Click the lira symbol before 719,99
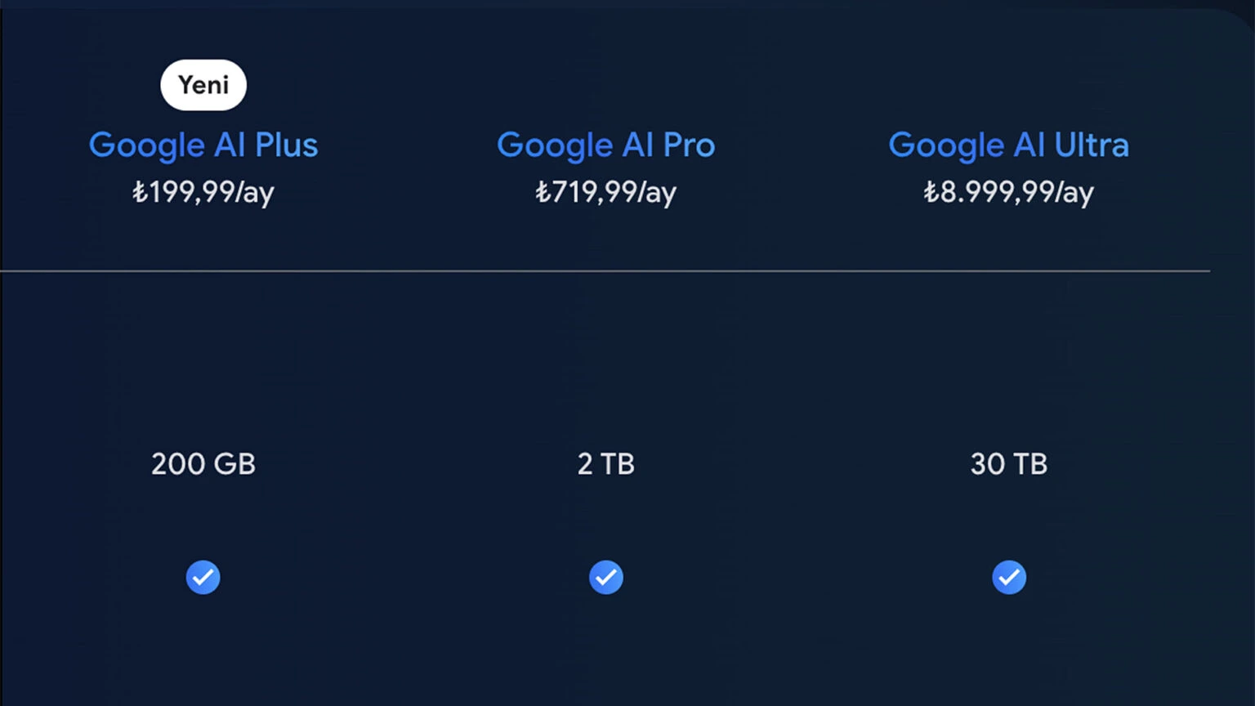1255x706 pixels. pos(543,192)
